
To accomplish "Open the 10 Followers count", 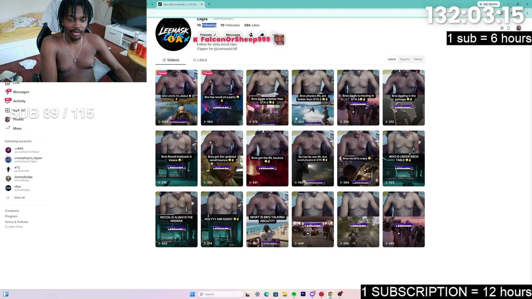I will coord(230,25).
